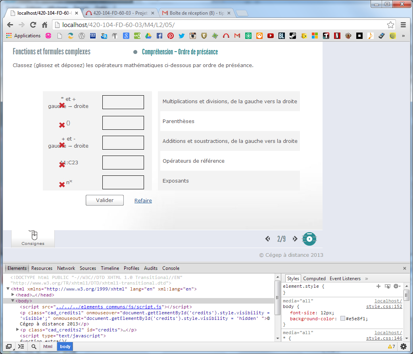Image resolution: width=413 pixels, height=354 pixels.
Task: Click the DevTools search magnifier icon
Action: [x=34, y=346]
